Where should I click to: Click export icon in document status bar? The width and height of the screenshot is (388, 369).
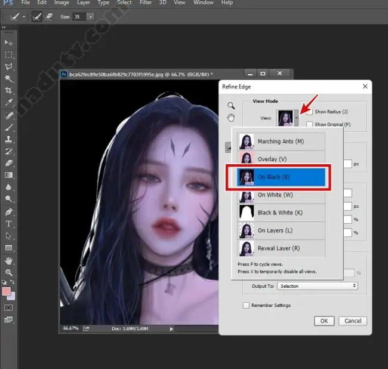tap(86, 328)
